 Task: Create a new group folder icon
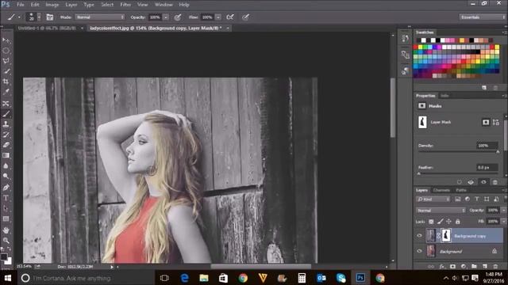474,266
